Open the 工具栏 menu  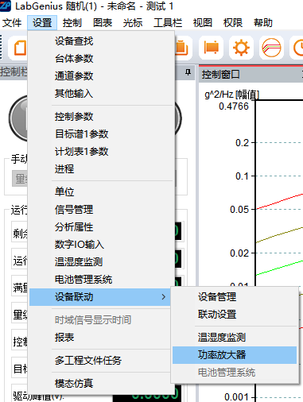coord(168,23)
